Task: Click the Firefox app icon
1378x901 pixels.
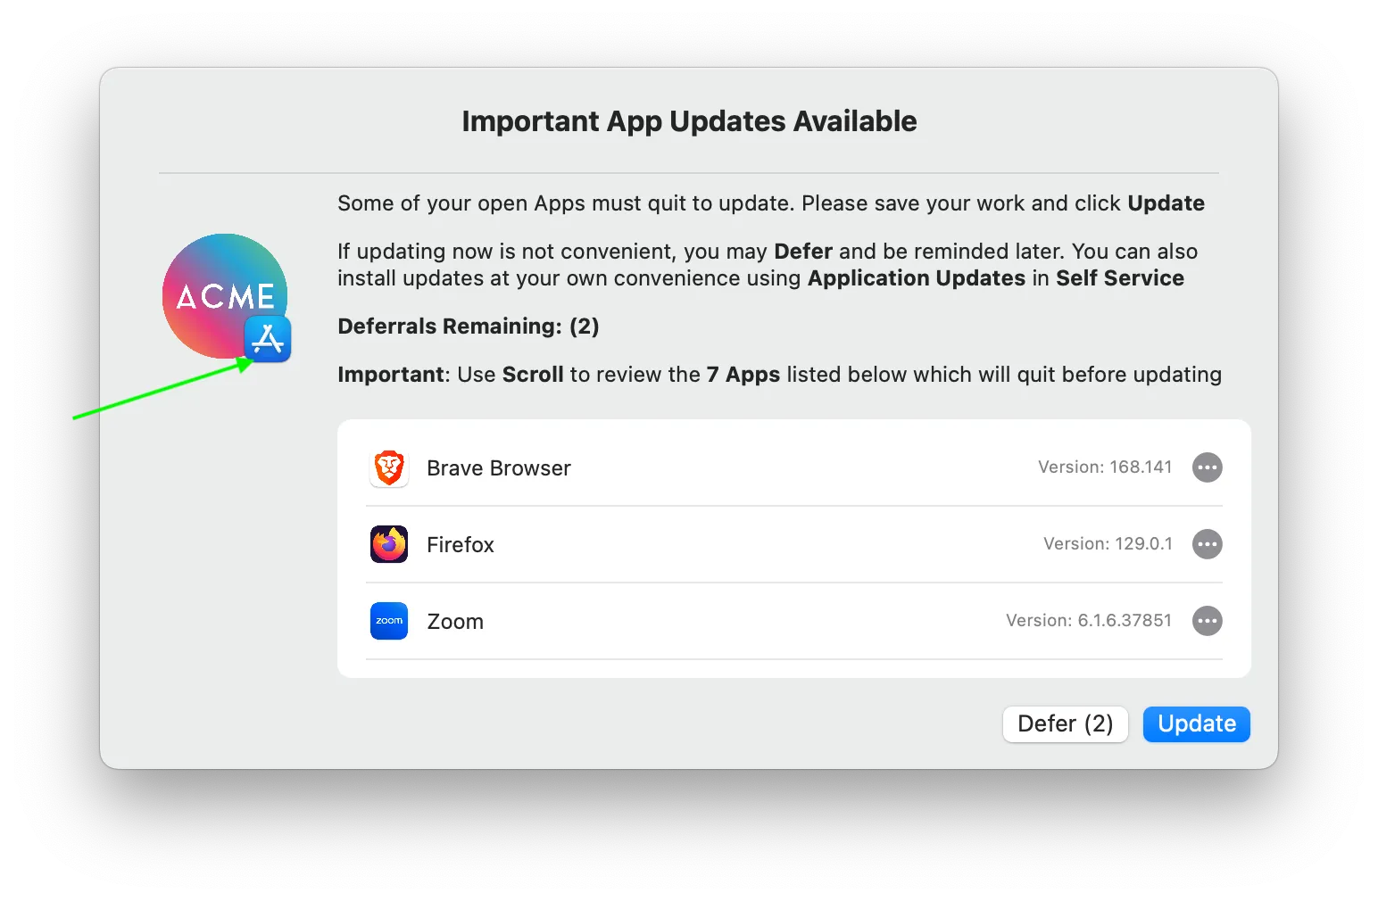Action: click(x=389, y=544)
